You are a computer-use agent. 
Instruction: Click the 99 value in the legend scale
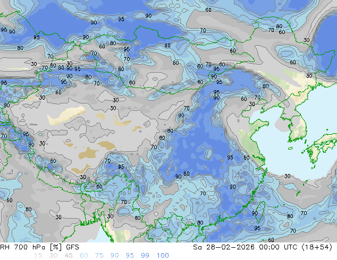click(x=145, y=256)
